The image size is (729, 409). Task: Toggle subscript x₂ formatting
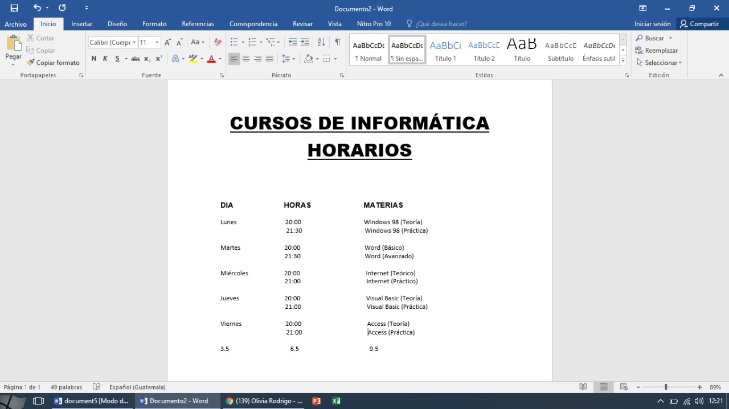(147, 59)
